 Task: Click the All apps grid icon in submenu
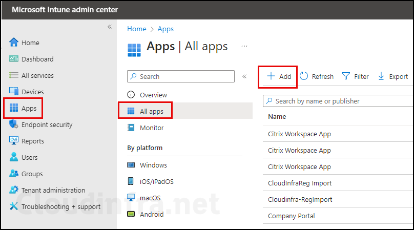[131, 111]
